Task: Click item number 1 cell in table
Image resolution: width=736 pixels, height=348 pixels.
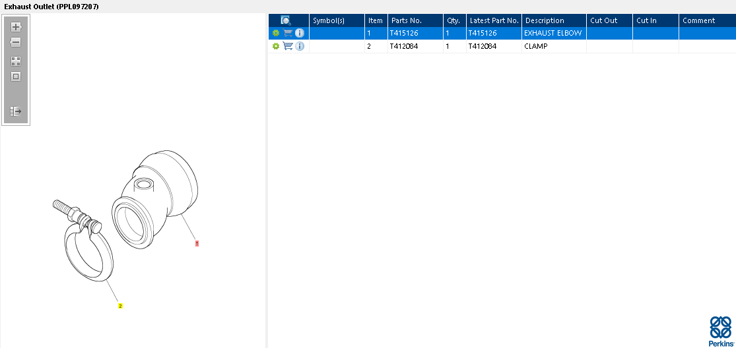Action: [376, 33]
